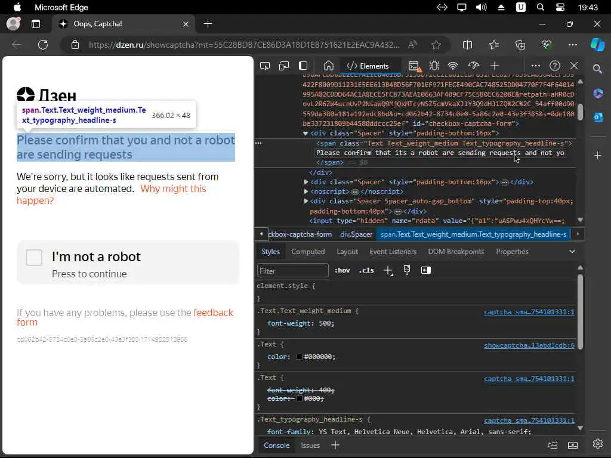Screen dimensions: 611x458
Task: Open the Console panel icon with warning badge
Action: click(415, 66)
